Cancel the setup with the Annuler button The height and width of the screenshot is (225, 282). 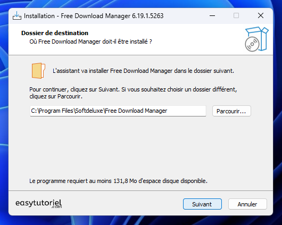tap(247, 204)
